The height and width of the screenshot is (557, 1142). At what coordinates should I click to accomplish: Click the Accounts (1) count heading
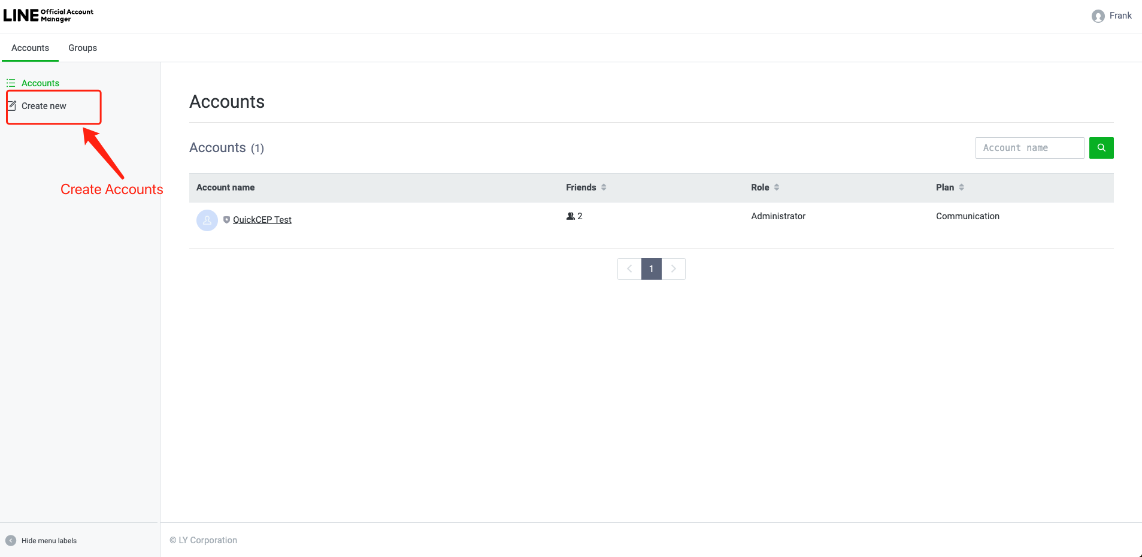tap(227, 148)
